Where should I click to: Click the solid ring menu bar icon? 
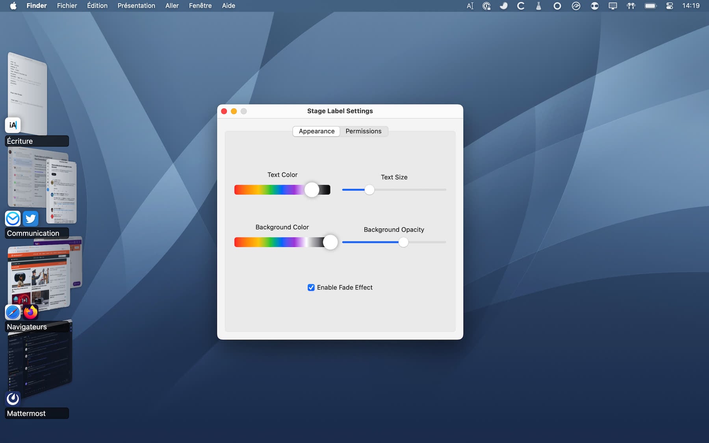(557, 6)
